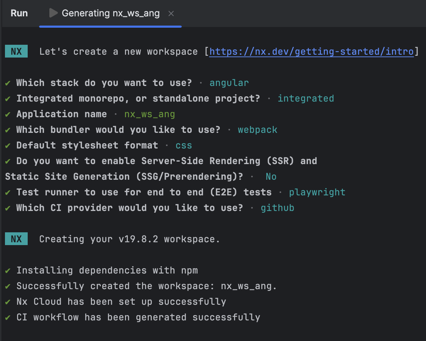The height and width of the screenshot is (341, 426).
Task: Select the 'angular' stack answer text
Action: coord(229,82)
